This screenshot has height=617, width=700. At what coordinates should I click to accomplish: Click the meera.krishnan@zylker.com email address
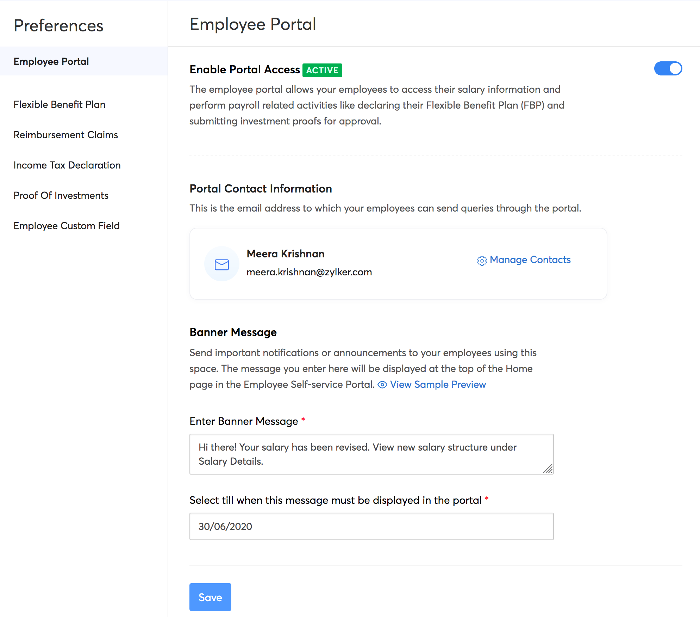309,272
